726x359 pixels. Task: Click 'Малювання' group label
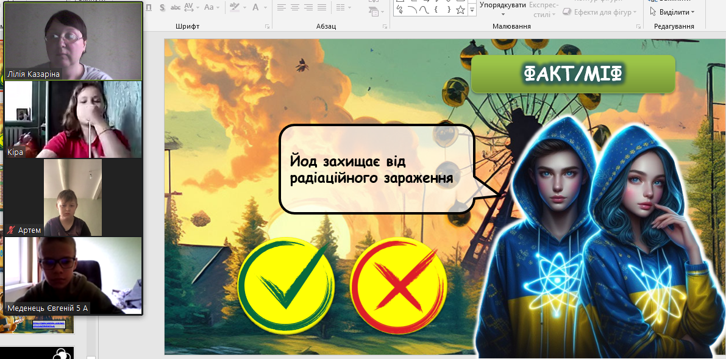click(x=511, y=26)
